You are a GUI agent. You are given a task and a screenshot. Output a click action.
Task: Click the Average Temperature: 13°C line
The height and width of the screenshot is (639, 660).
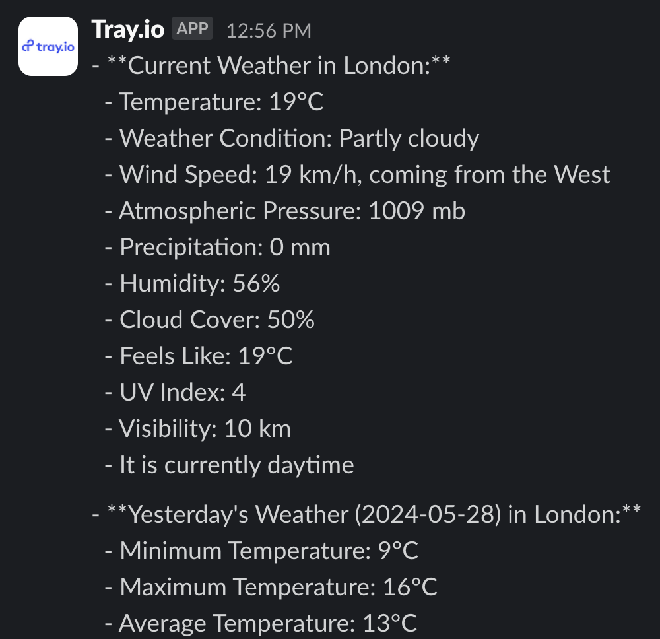pyautogui.click(x=261, y=623)
